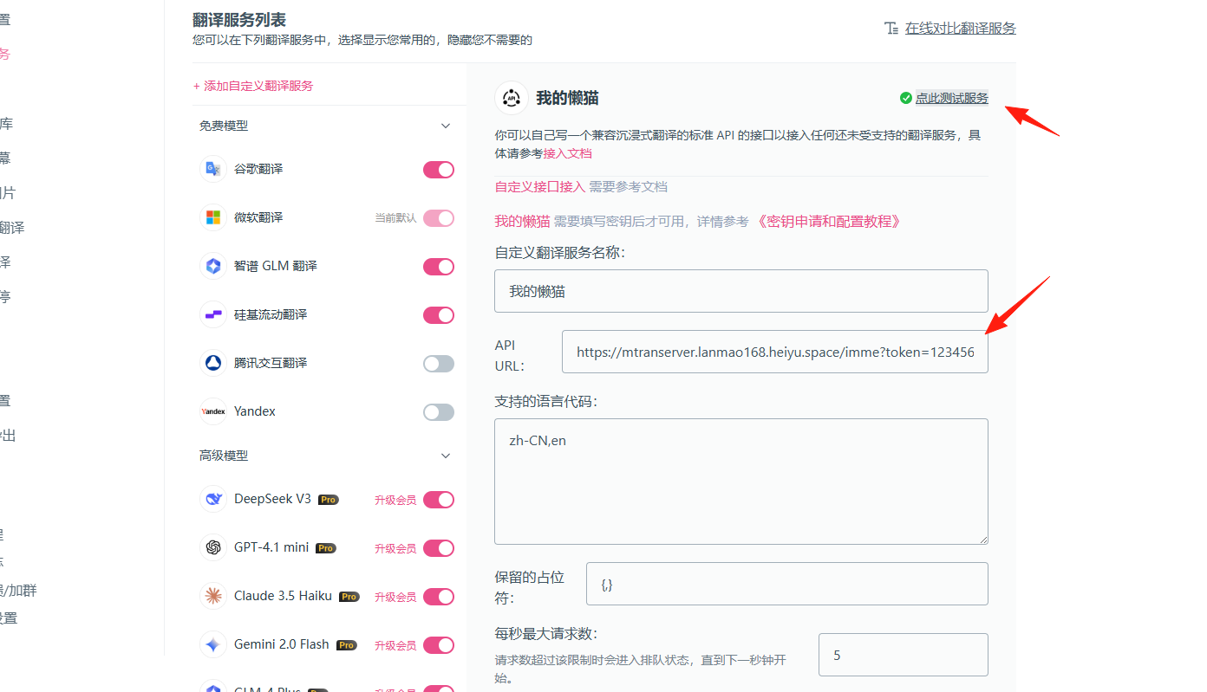
Task: Select the 高级模型 section label
Action: coord(224,456)
